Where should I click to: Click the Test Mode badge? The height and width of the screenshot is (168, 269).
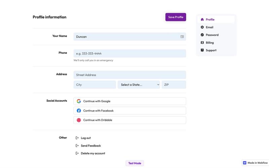(x=135, y=163)
